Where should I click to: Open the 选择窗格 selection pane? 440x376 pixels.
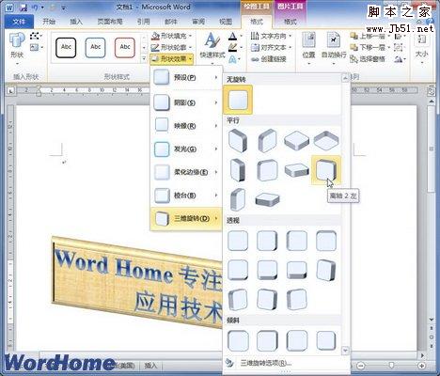(x=368, y=59)
